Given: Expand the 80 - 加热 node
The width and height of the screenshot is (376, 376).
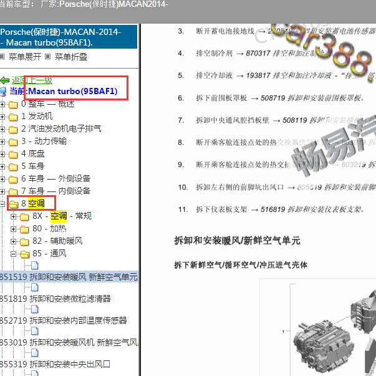Looking at the screenshot, I should coord(14,229).
